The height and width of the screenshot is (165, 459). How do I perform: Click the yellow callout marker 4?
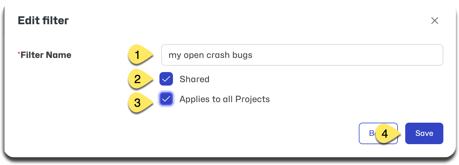pos(387,134)
